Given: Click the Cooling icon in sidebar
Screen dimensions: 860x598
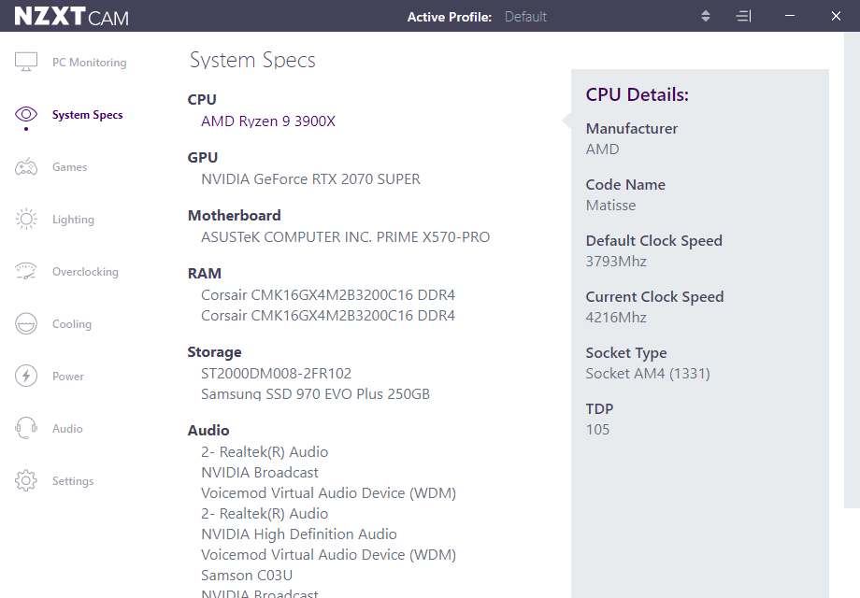Looking at the screenshot, I should (x=26, y=324).
